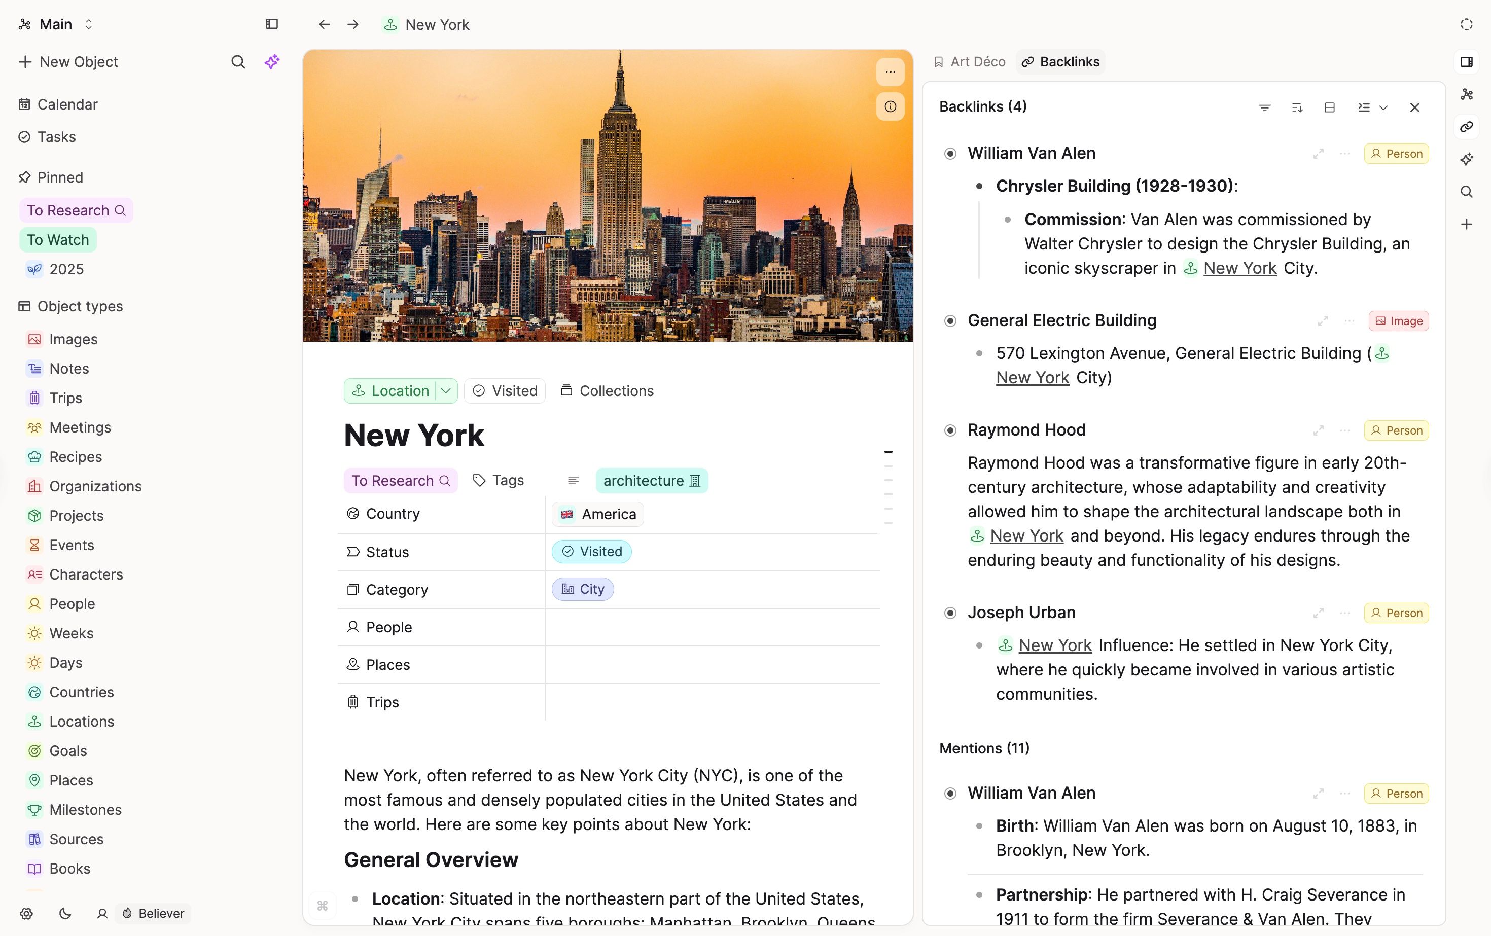Switch to the Art Déco tab
Viewport: 1491px width, 936px height.
pyautogui.click(x=969, y=62)
